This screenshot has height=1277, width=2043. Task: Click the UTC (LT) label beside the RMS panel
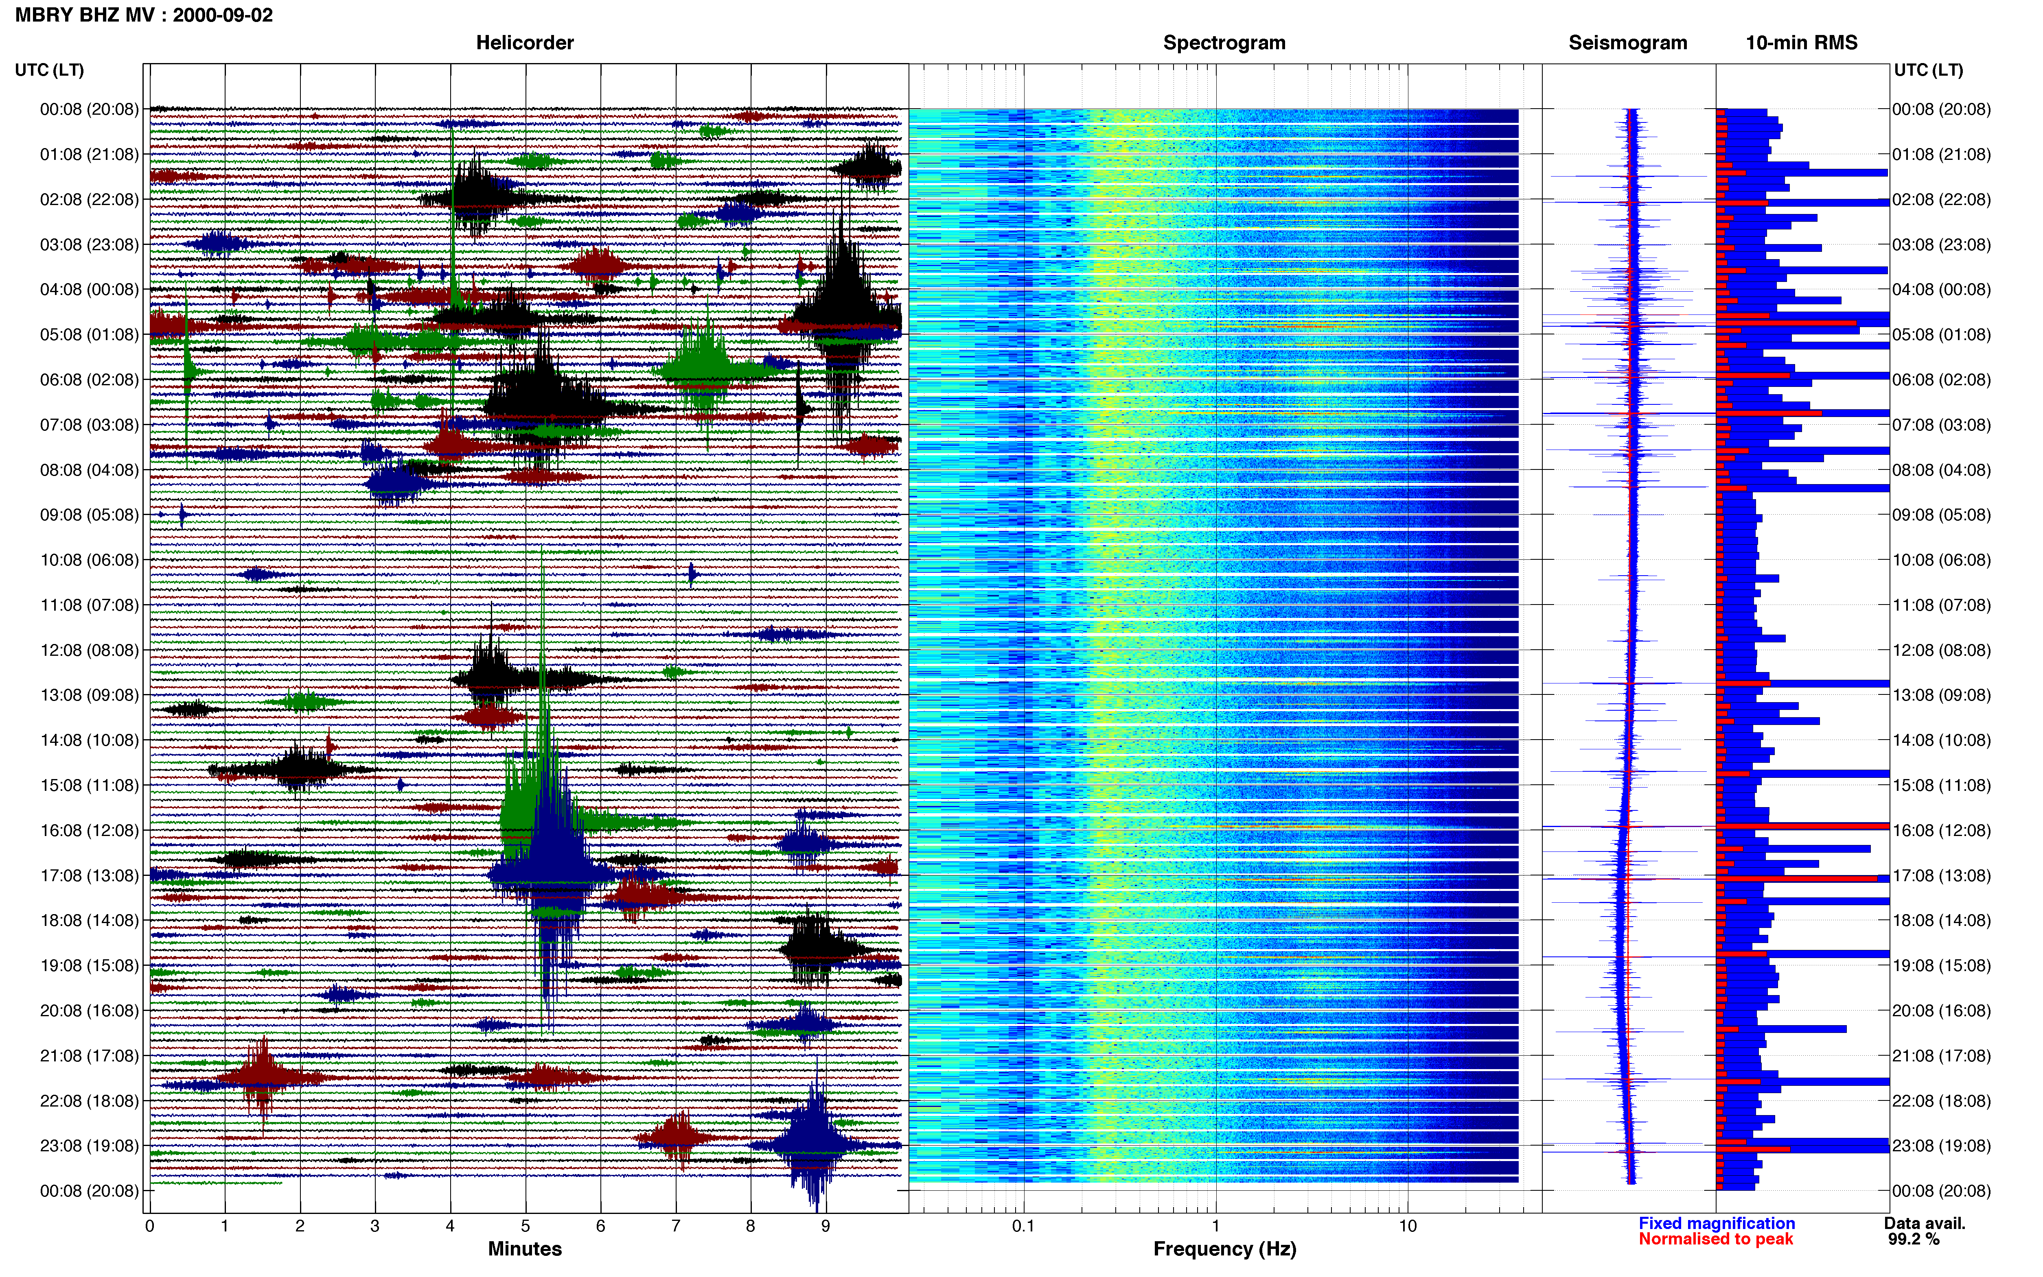pyautogui.click(x=1928, y=70)
